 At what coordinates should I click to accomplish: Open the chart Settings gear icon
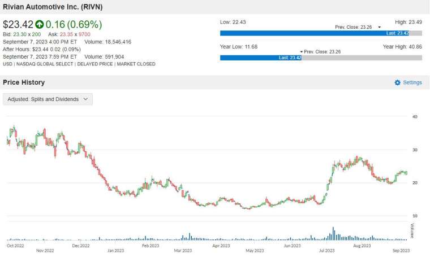(x=397, y=82)
